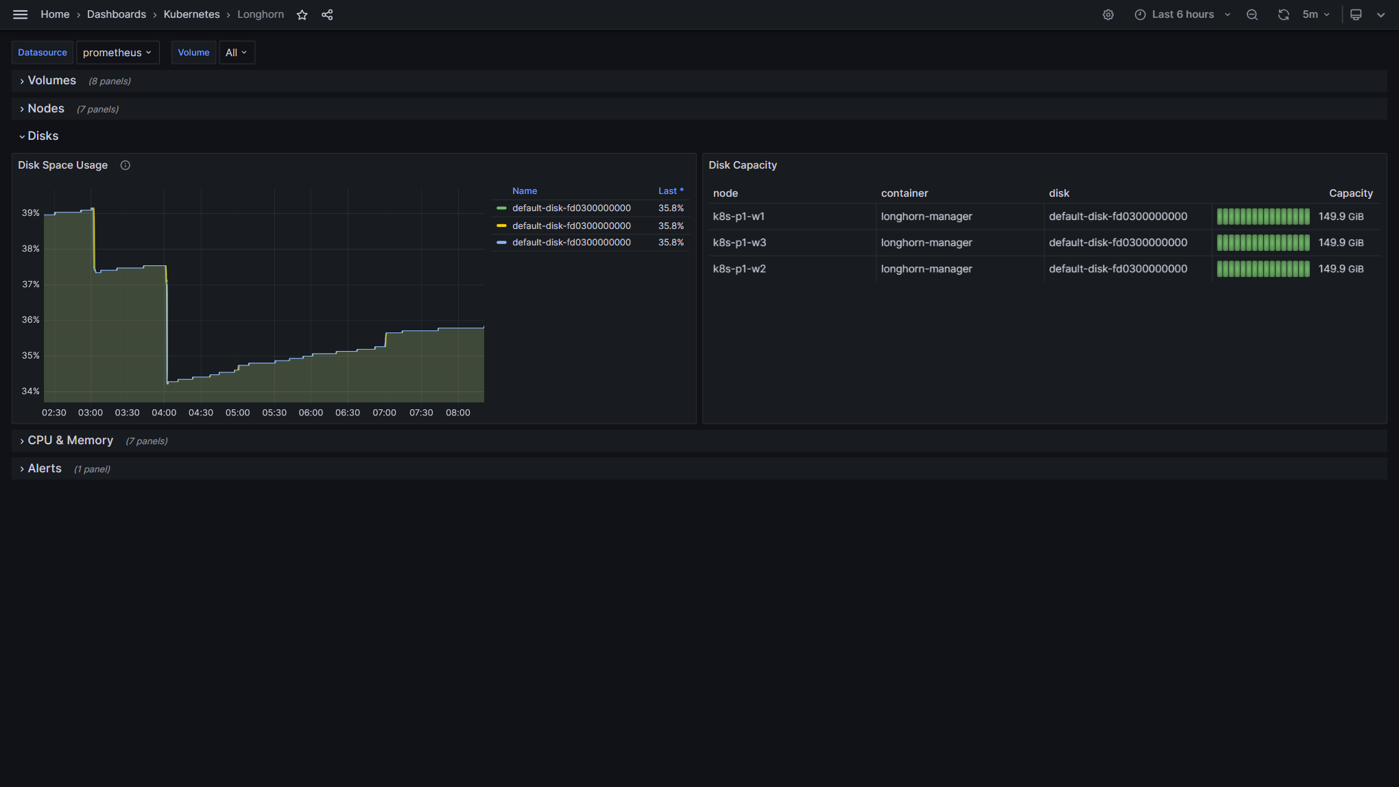This screenshot has width=1399, height=787.
Task: Toggle yellow default-disk series in legend
Action: click(571, 226)
